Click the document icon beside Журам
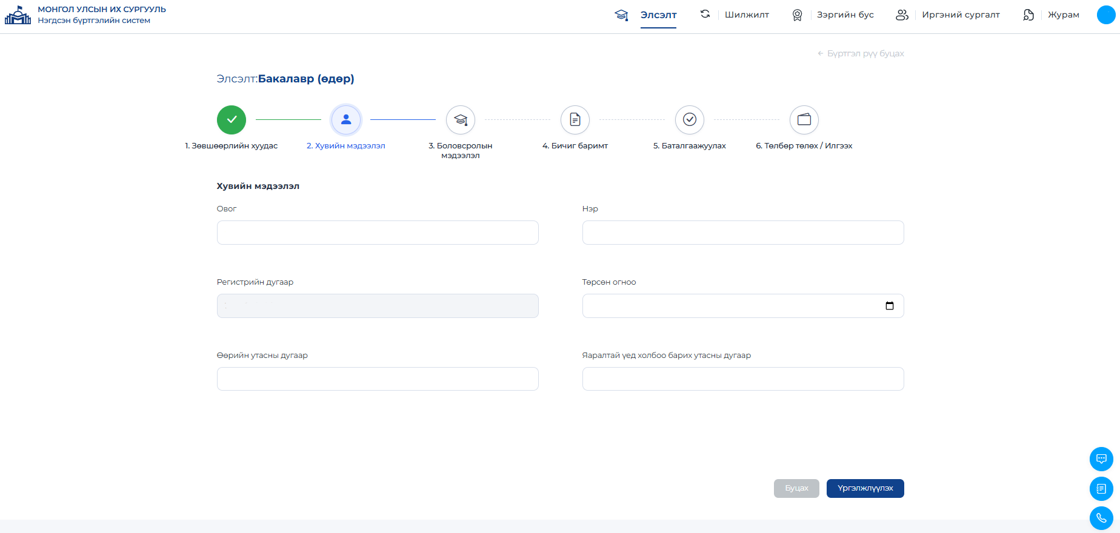 tap(1028, 15)
